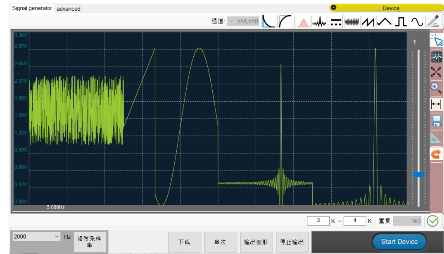Viewport: 444px width, 254px height.
Task: Open the NO repeat dropdown
Action: [x=407, y=221]
